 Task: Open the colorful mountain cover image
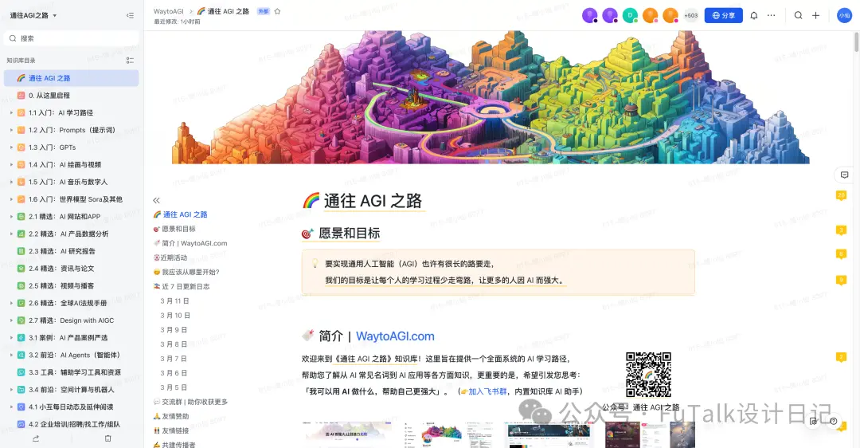click(491, 97)
